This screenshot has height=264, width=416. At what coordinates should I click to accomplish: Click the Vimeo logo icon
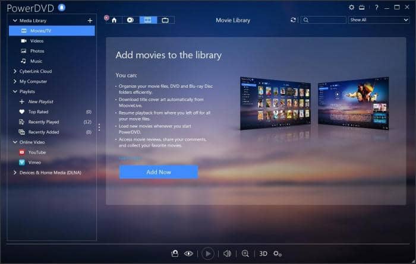[22, 163]
